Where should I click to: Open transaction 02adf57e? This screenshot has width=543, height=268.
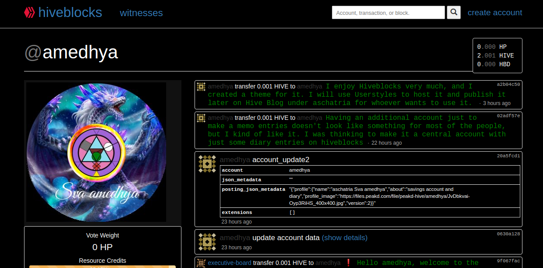(508, 116)
